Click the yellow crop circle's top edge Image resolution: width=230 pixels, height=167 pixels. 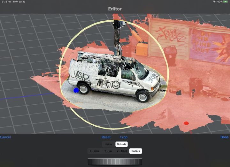click(x=113, y=21)
